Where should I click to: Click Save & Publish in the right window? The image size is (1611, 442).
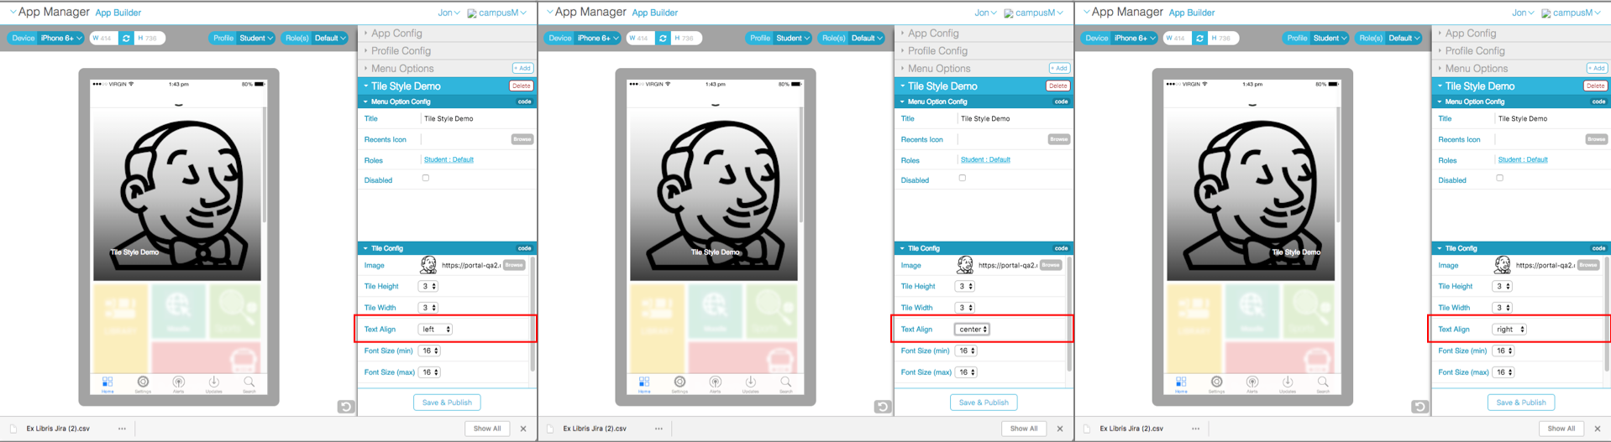pyautogui.click(x=1520, y=403)
